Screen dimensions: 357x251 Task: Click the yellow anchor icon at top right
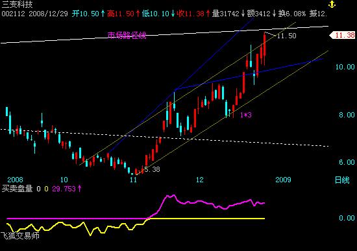coord(332,5)
